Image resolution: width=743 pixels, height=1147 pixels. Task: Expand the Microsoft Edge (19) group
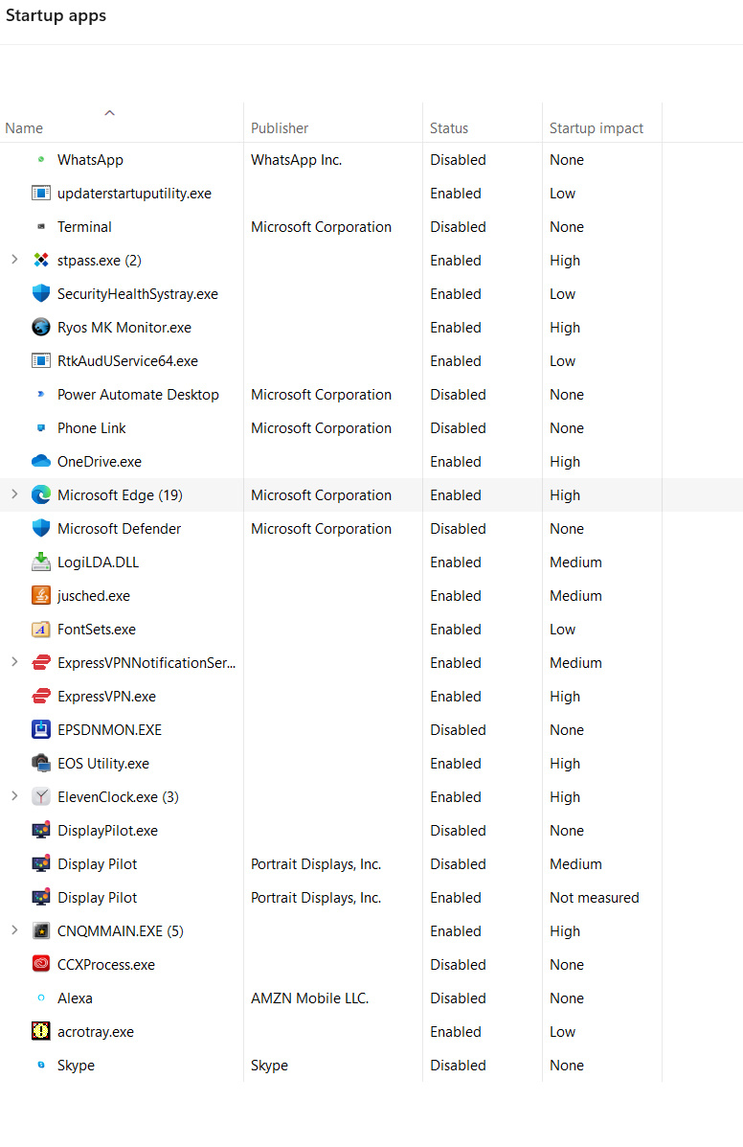tap(14, 494)
